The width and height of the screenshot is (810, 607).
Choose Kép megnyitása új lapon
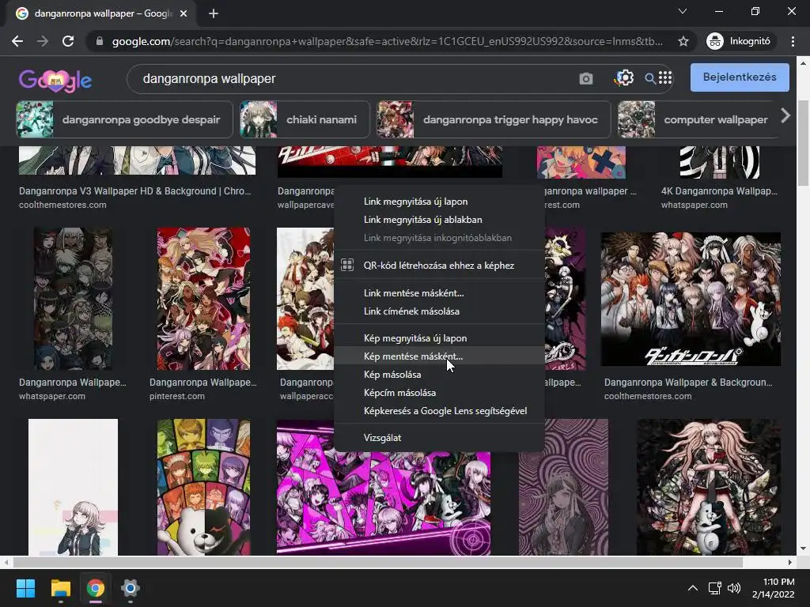[x=440, y=338]
